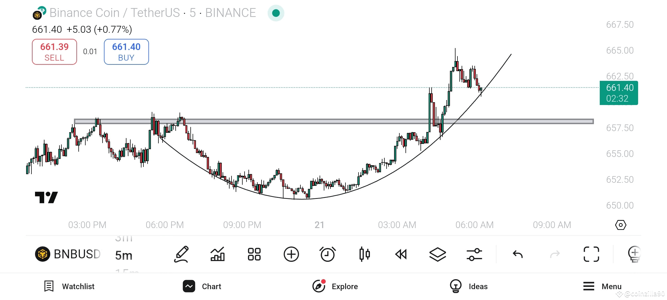Tap the Binance Coin symbol logo in the header
Screen dimensions: 667x300
(x=39, y=13)
